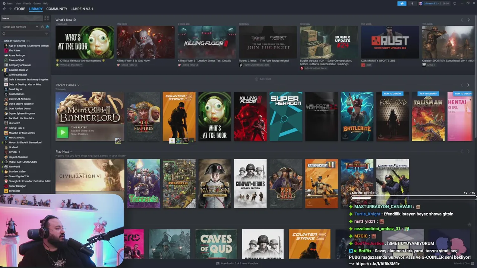The width and height of the screenshot is (477, 268).
Task: Click the user avatar picture
Action: pyautogui.click(x=421, y=3)
